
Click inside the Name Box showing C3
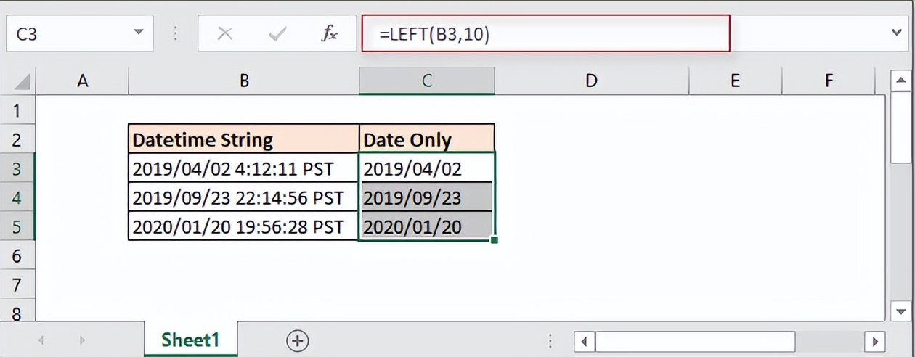[65, 34]
